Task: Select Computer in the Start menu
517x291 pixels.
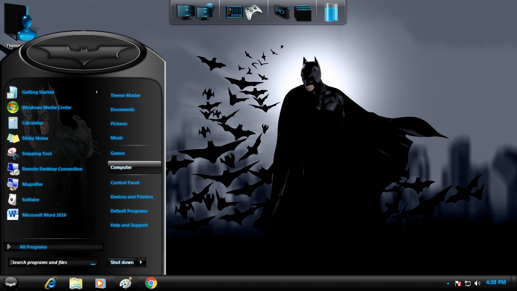Action: pos(134,167)
